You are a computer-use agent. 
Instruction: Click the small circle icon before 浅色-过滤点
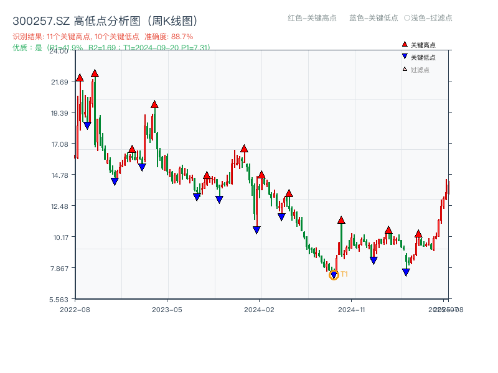407,18
